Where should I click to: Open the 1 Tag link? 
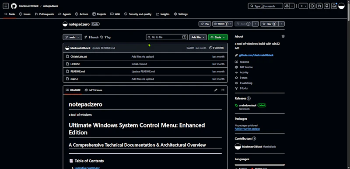coord(105,37)
